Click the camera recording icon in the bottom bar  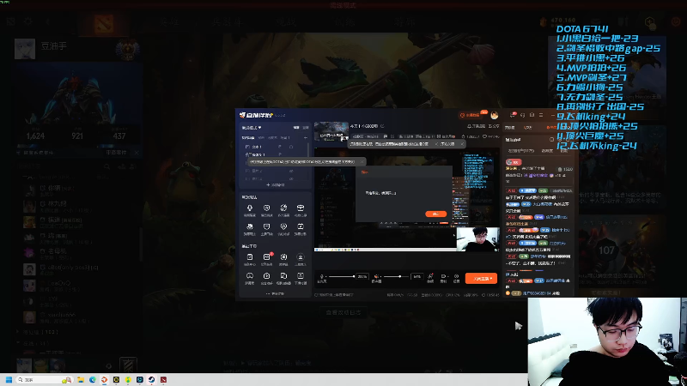(443, 276)
